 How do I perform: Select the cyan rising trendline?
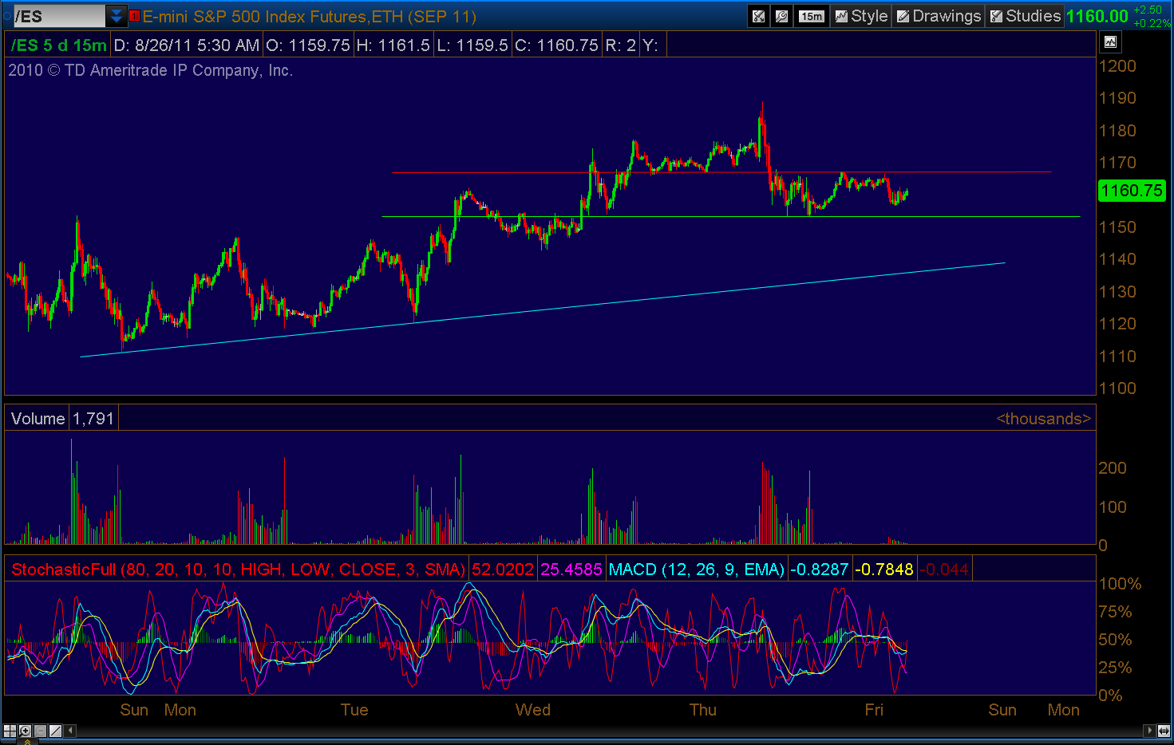pyautogui.click(x=543, y=309)
